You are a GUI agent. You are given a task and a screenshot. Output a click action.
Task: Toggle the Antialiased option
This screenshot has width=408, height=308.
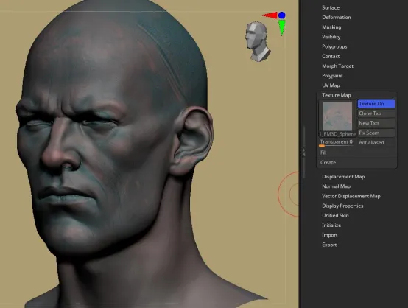point(376,142)
